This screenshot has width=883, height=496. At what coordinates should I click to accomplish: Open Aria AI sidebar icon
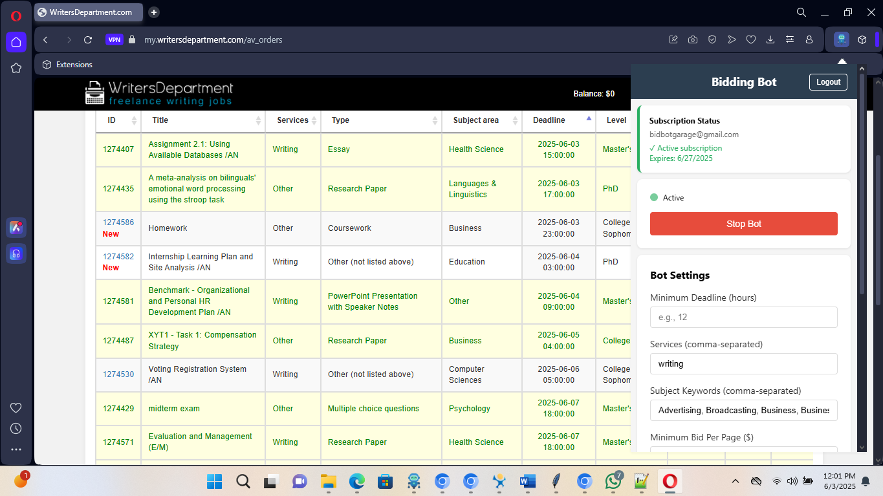tap(16, 228)
